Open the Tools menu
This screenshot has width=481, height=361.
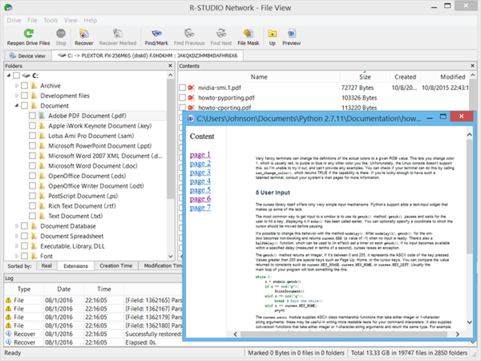pos(50,20)
